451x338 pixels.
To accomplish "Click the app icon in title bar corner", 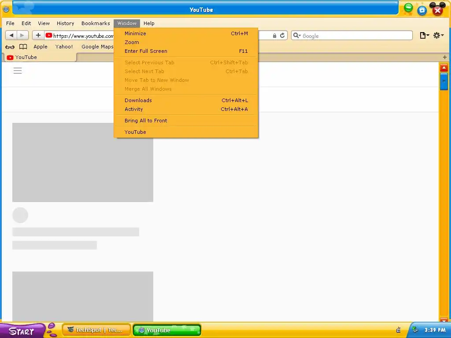I will coord(6,9).
